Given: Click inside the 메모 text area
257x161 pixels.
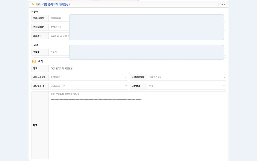Looking at the screenshot, I should click(137, 125).
